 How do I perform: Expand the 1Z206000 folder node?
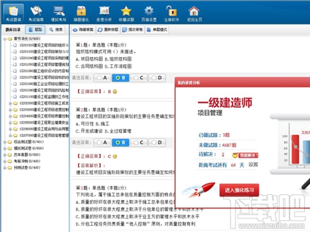point(10,129)
